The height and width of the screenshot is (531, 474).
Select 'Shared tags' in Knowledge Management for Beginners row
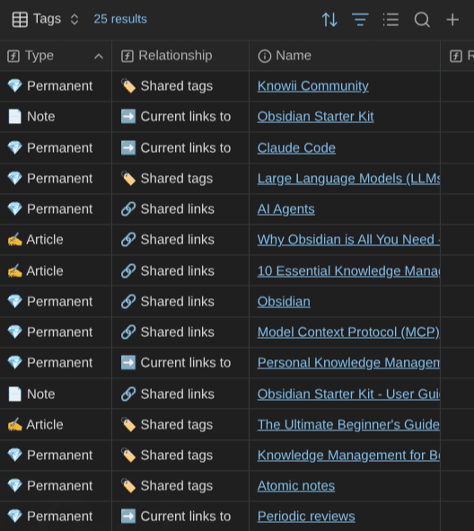177,456
